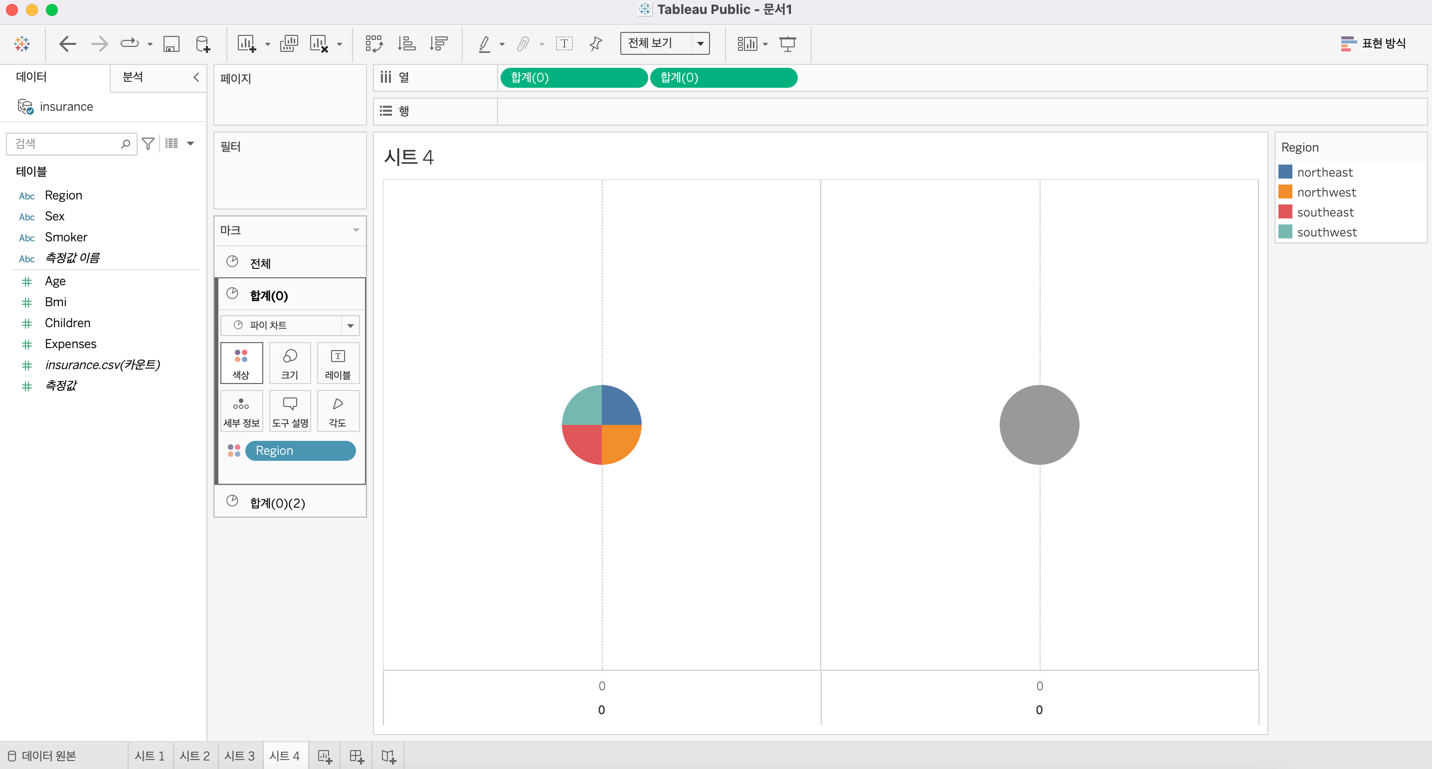Click the duplicate sheet toolbar icon

289,43
